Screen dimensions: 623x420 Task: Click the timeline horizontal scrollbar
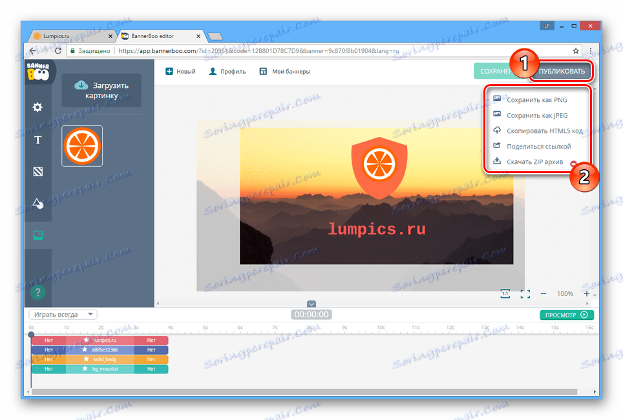tap(304, 392)
